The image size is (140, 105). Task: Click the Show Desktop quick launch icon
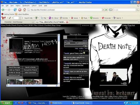tap(16, 103)
